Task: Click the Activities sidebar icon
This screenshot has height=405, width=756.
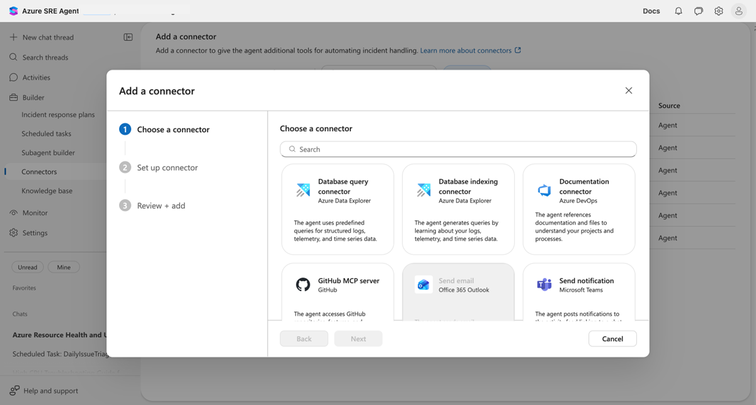Action: [13, 77]
